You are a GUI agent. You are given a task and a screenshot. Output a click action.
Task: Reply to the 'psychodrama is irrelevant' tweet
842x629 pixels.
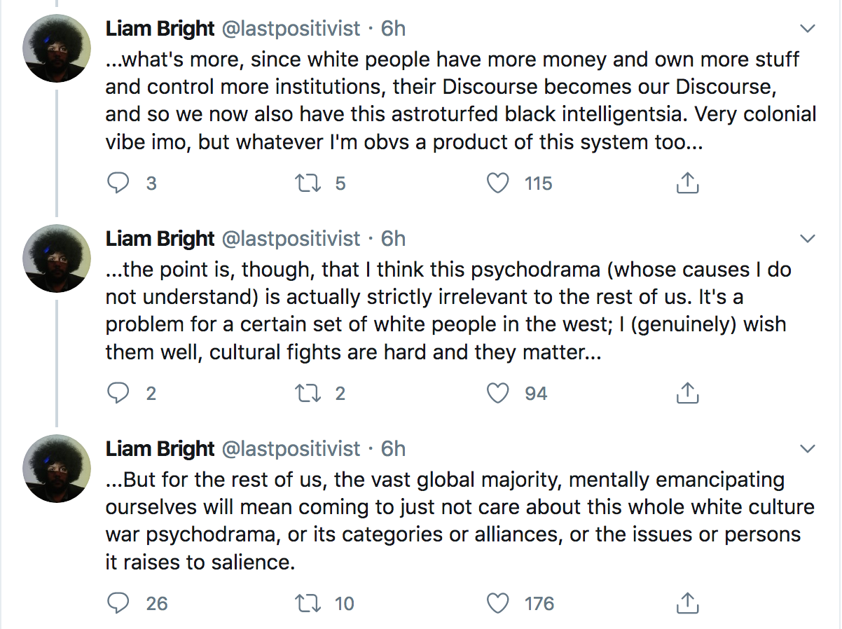(118, 394)
